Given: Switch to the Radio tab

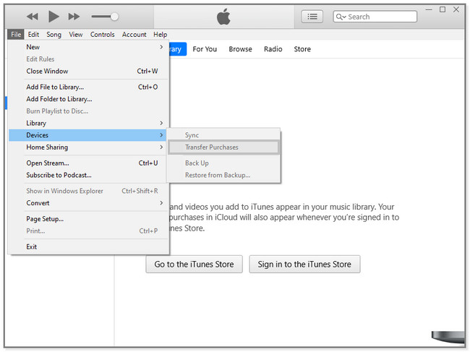Looking at the screenshot, I should (273, 49).
